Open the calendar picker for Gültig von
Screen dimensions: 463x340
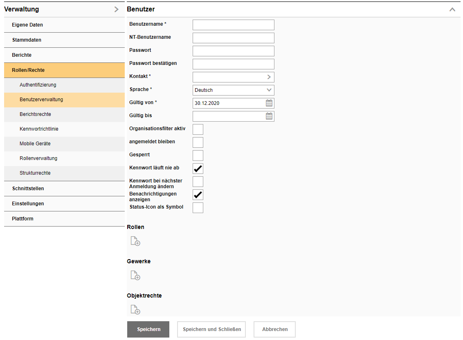[269, 103]
